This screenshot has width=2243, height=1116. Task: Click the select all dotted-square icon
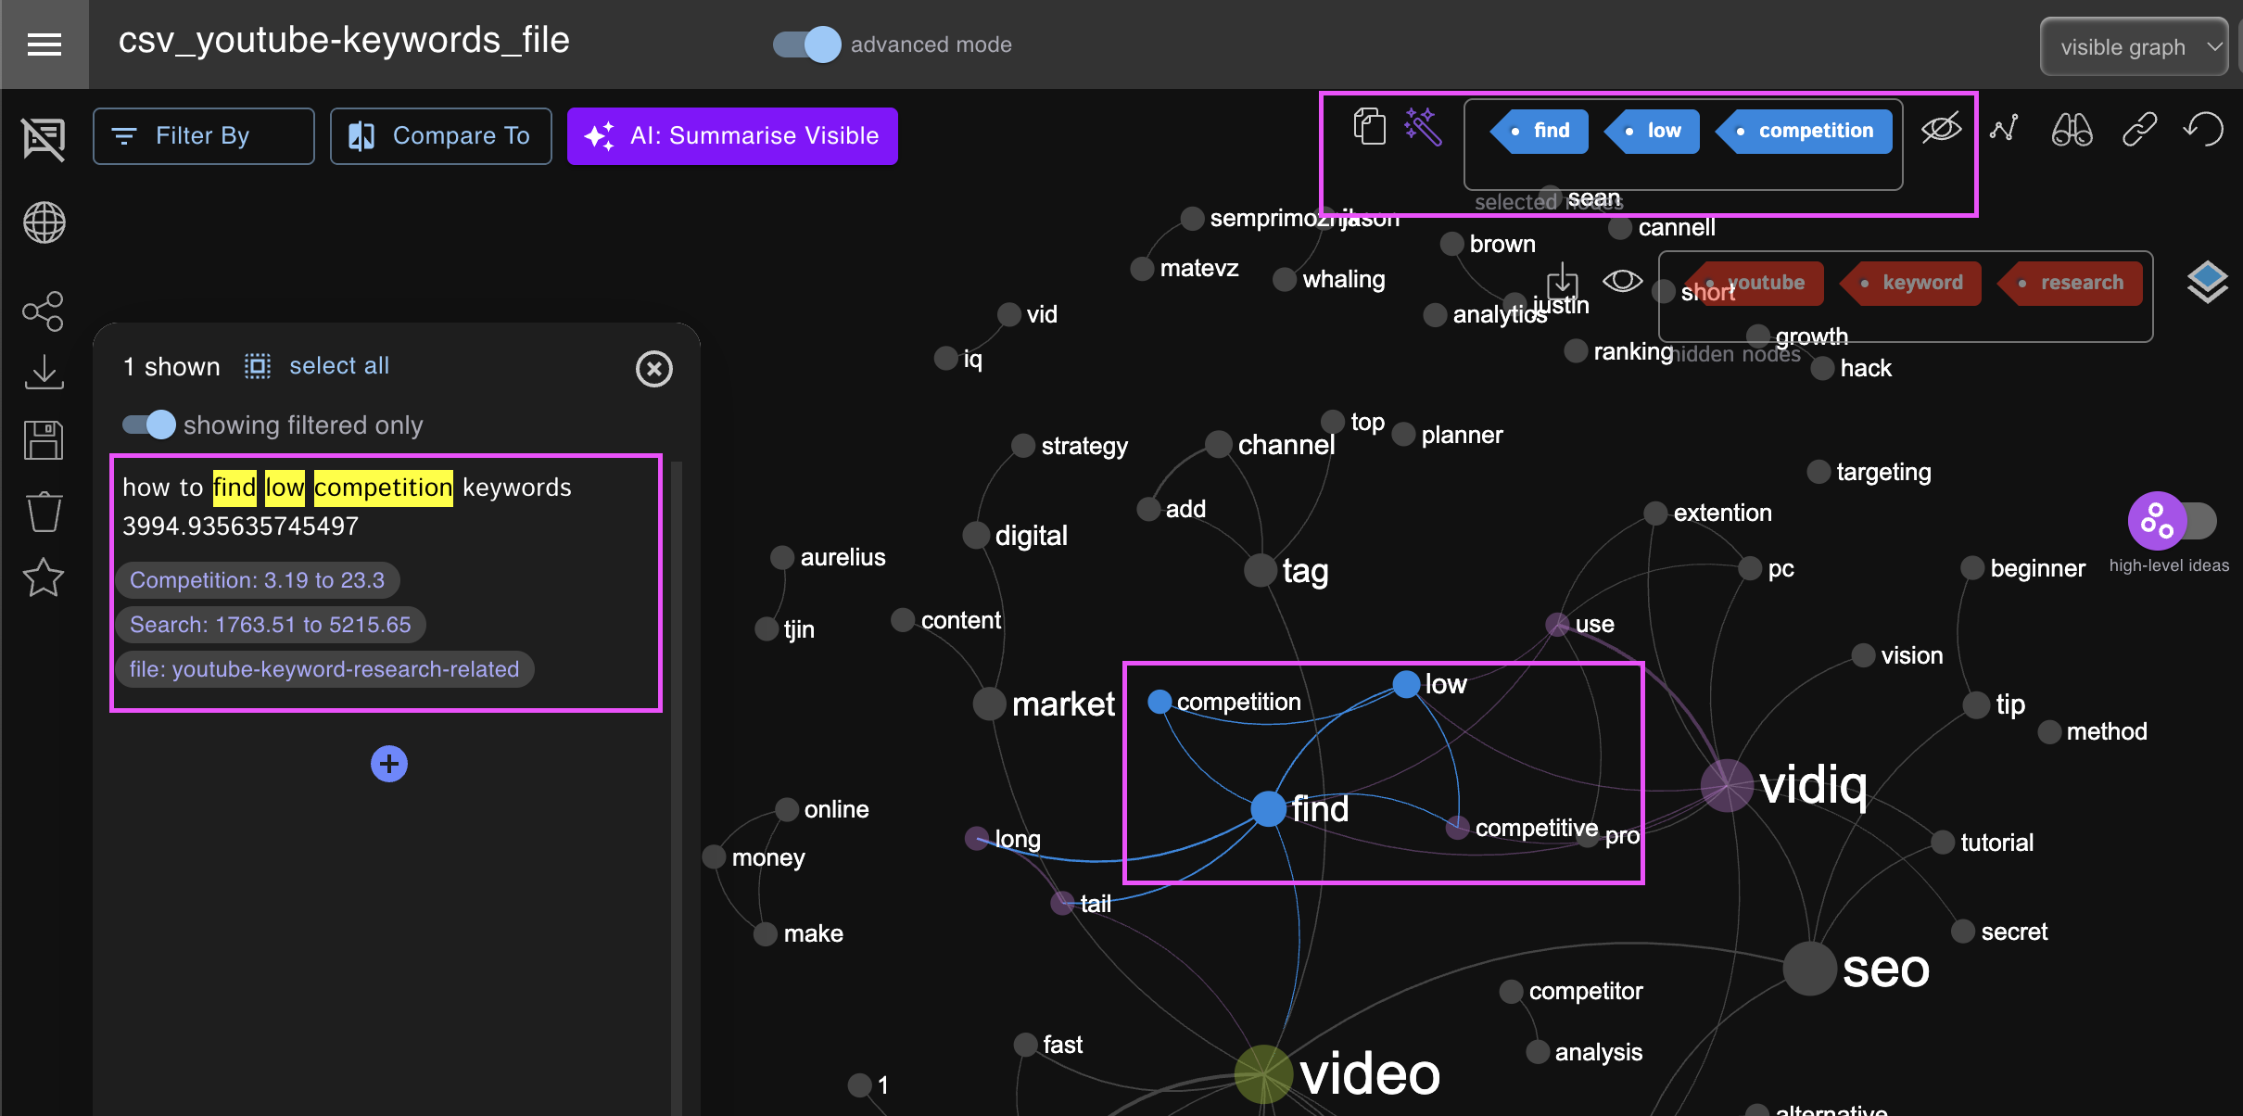[258, 366]
